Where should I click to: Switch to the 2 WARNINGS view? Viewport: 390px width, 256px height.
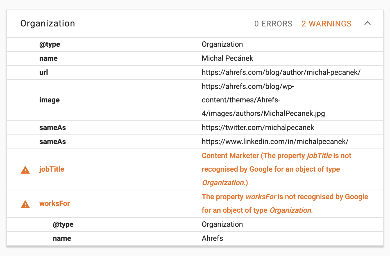point(326,24)
